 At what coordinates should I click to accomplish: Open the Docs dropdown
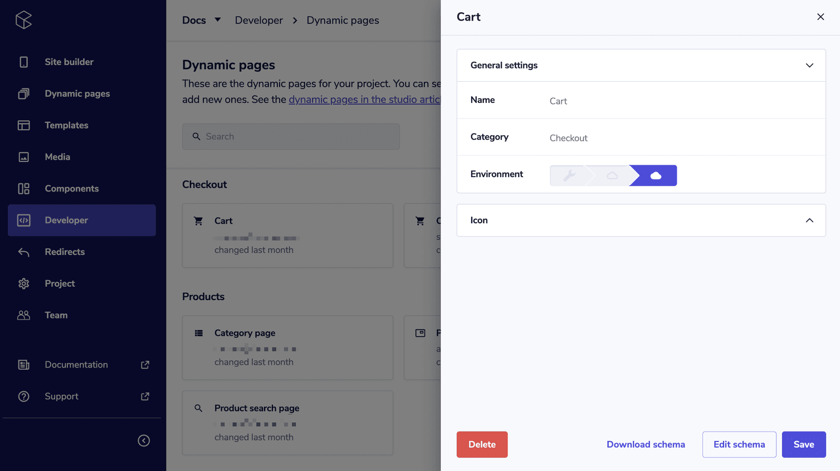[201, 20]
